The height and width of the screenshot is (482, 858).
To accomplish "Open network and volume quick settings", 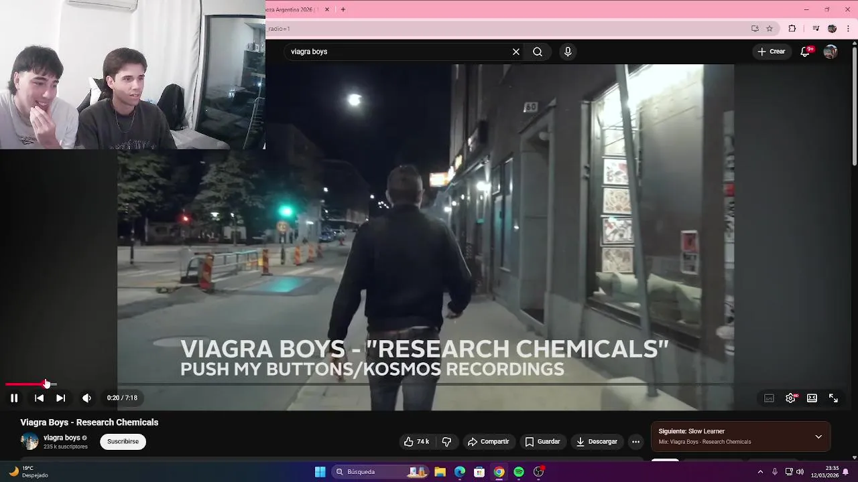I will 794,472.
